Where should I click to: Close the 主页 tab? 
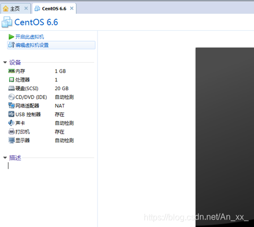(26, 8)
